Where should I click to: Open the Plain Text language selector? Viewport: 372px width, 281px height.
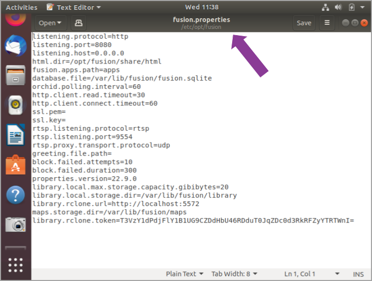(x=185, y=274)
